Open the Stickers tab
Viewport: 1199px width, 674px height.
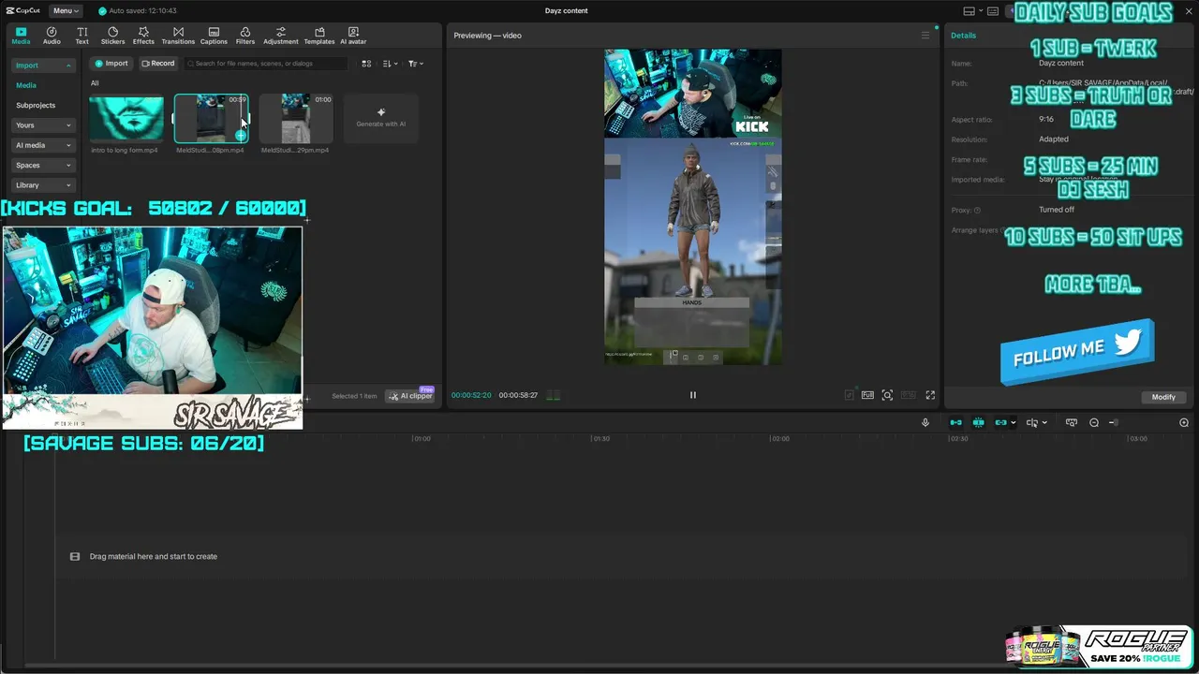pos(112,36)
